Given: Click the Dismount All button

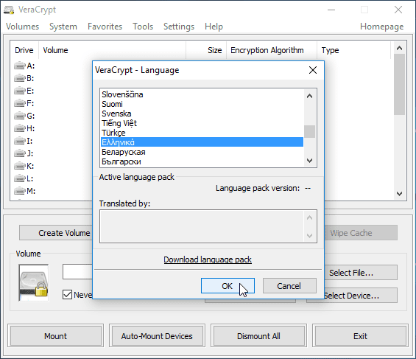Looking at the screenshot, I should 258,336.
